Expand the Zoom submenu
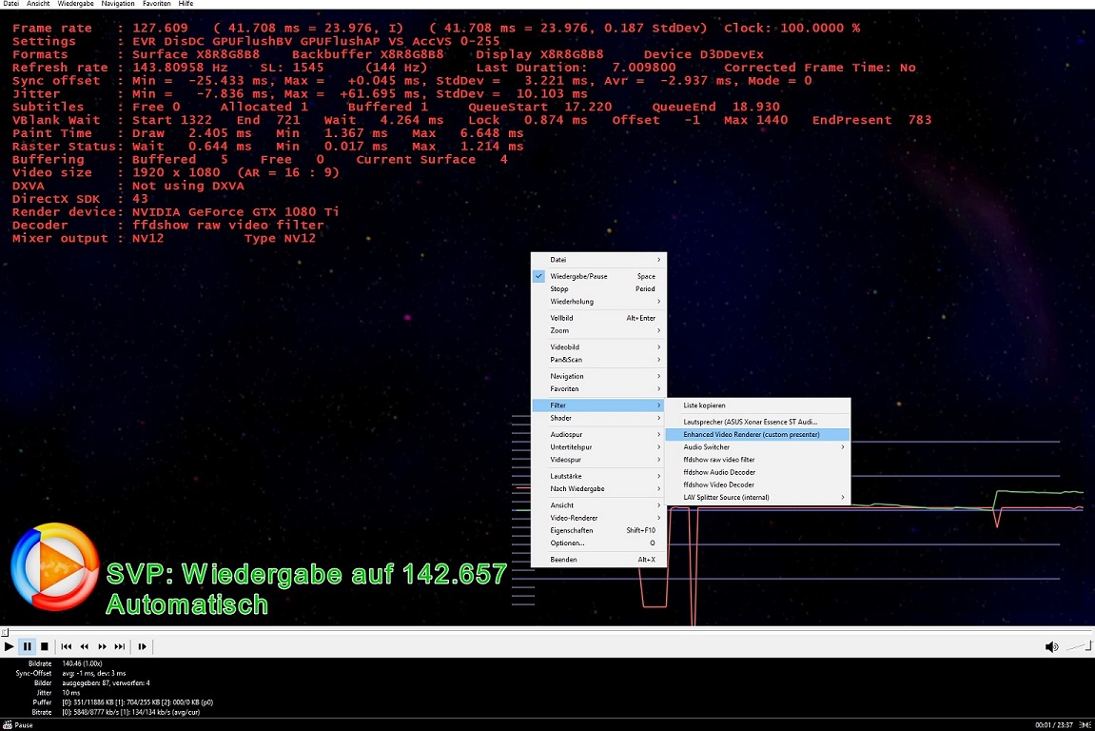 coord(599,330)
